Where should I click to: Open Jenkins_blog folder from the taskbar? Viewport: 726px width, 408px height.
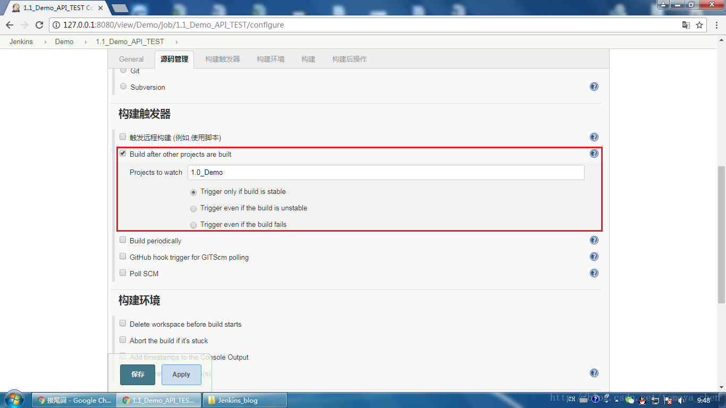(x=245, y=400)
